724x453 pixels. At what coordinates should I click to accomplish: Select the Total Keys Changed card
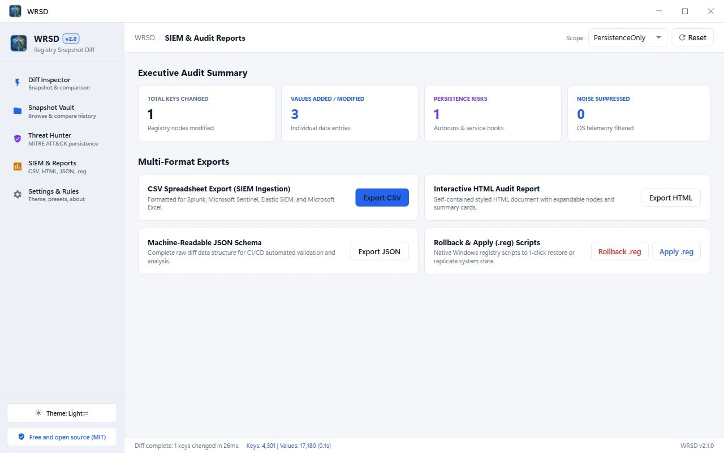[206, 113]
